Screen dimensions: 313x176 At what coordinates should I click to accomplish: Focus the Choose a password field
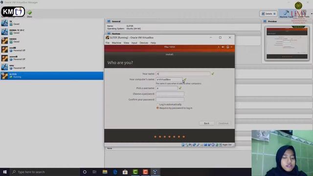pos(170,94)
